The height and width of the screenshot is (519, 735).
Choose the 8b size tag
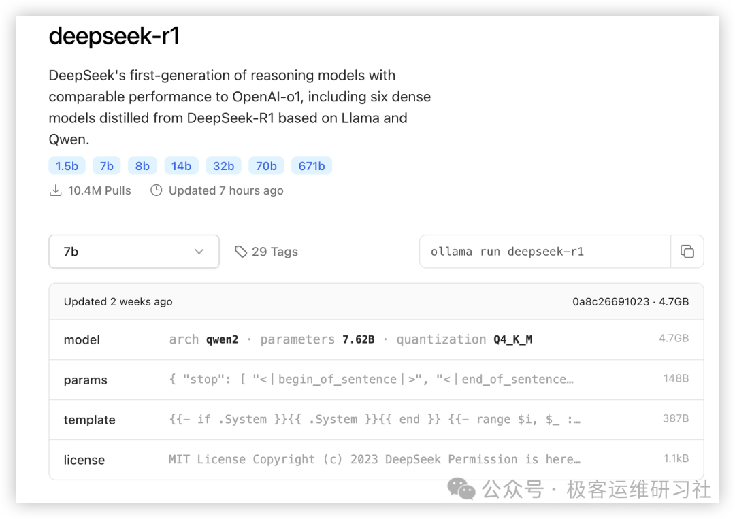142,166
